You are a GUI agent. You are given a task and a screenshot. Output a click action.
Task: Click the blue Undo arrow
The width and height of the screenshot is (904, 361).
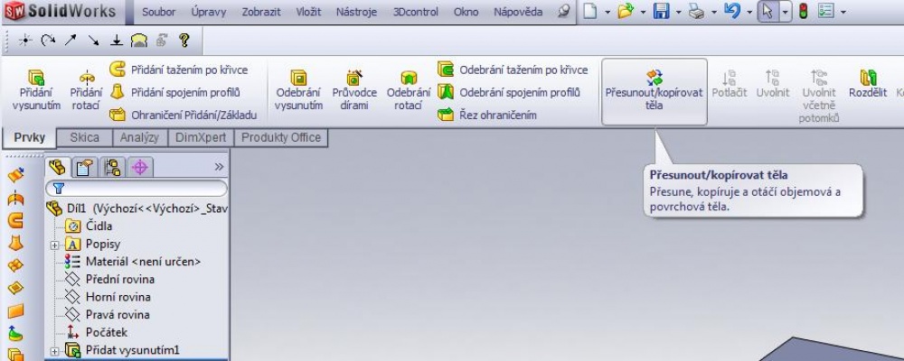pyautogui.click(x=732, y=11)
